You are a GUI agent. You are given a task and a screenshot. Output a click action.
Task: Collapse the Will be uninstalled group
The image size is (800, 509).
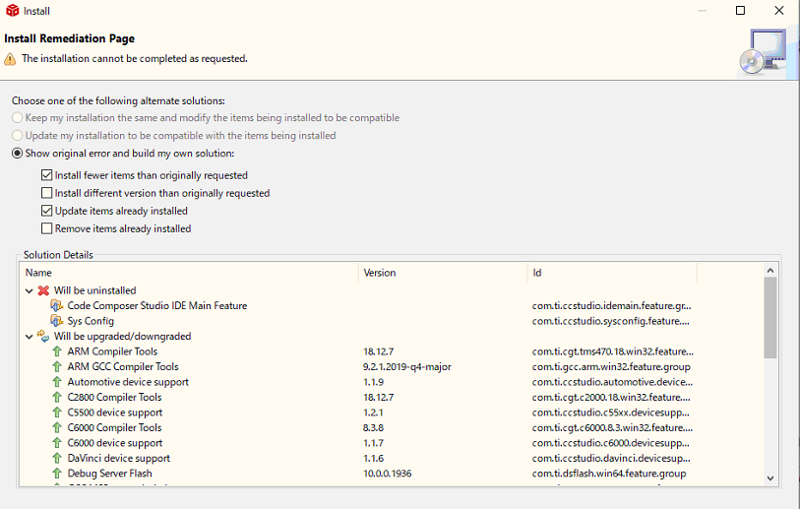[x=30, y=290]
